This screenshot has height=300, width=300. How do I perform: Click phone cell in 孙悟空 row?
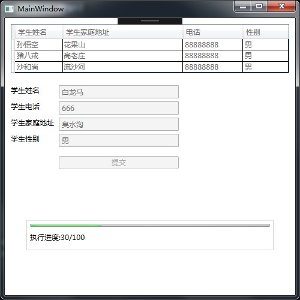(x=212, y=44)
